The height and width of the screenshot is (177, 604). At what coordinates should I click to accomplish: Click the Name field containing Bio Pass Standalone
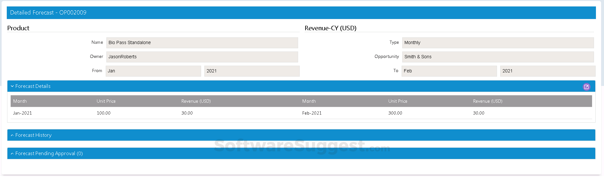(202, 43)
